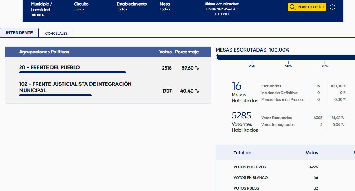Open the Circuito filter

pyautogui.click(x=81, y=6)
